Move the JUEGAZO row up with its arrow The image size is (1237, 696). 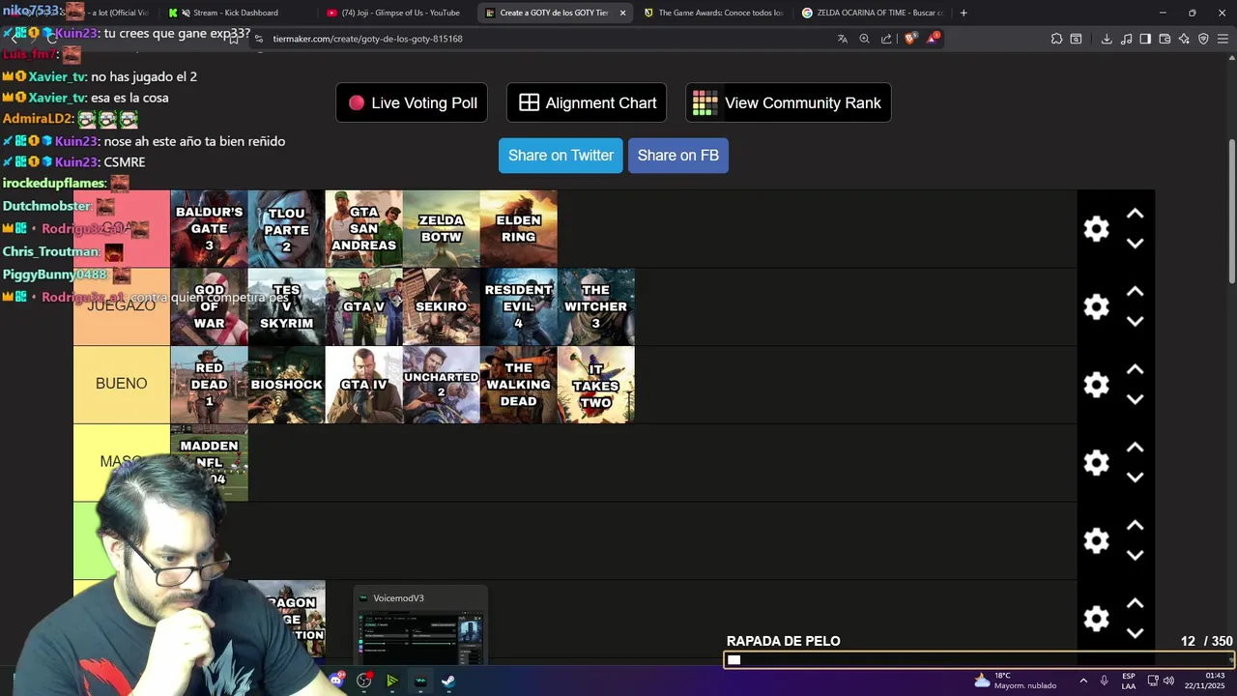click(1136, 292)
